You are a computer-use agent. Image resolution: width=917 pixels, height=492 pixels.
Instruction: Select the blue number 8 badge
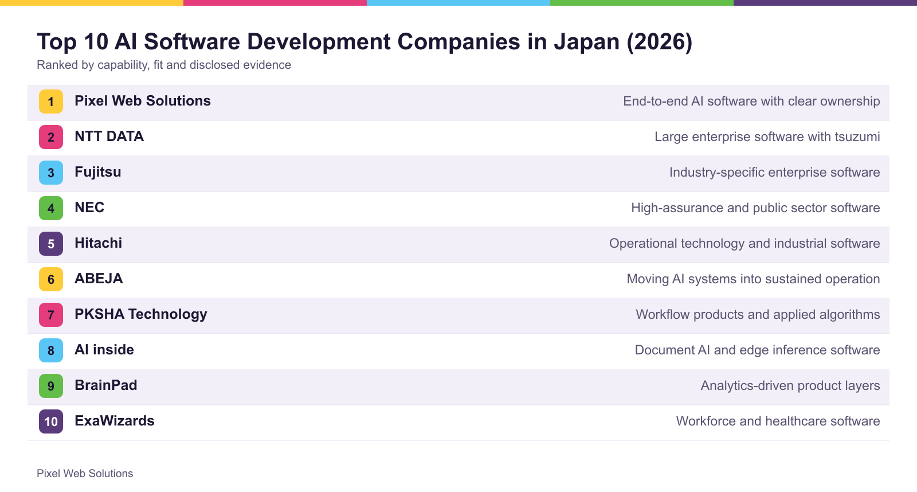pyautogui.click(x=51, y=350)
